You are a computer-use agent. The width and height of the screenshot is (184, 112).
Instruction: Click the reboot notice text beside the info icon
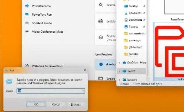(x=111, y=64)
